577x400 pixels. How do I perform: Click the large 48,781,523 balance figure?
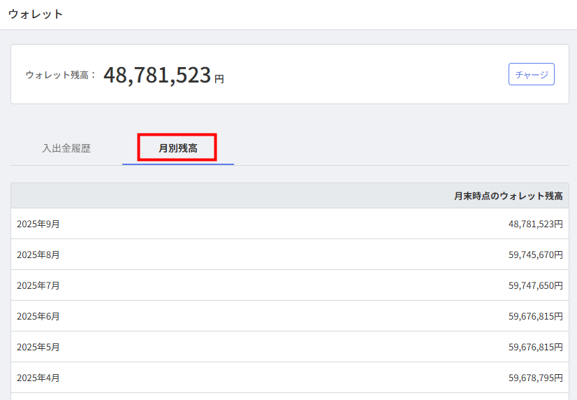point(157,75)
